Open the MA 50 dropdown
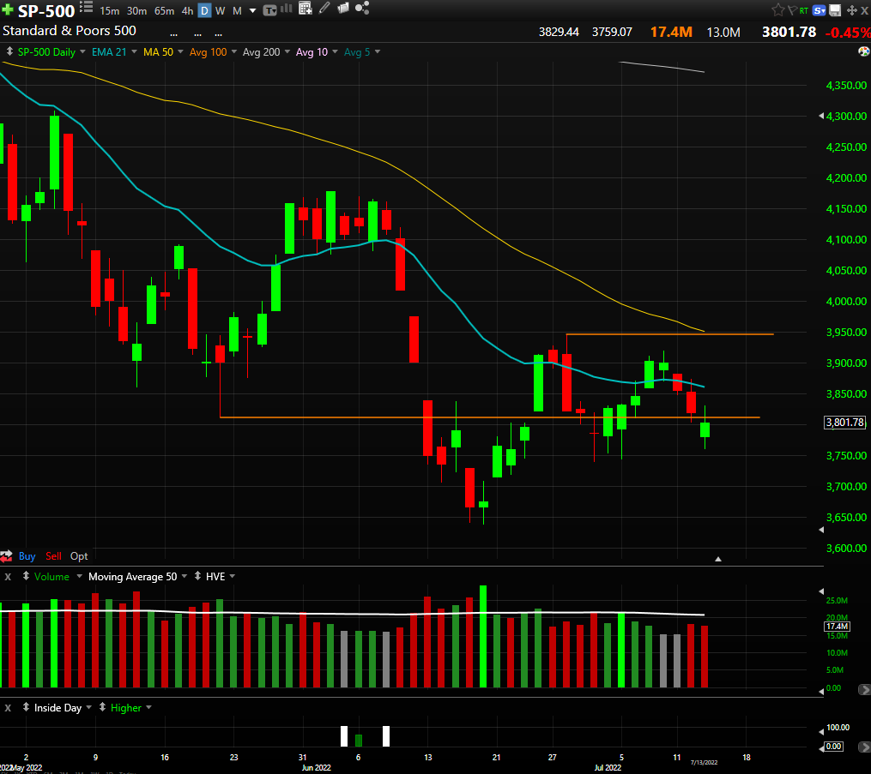 click(x=180, y=51)
